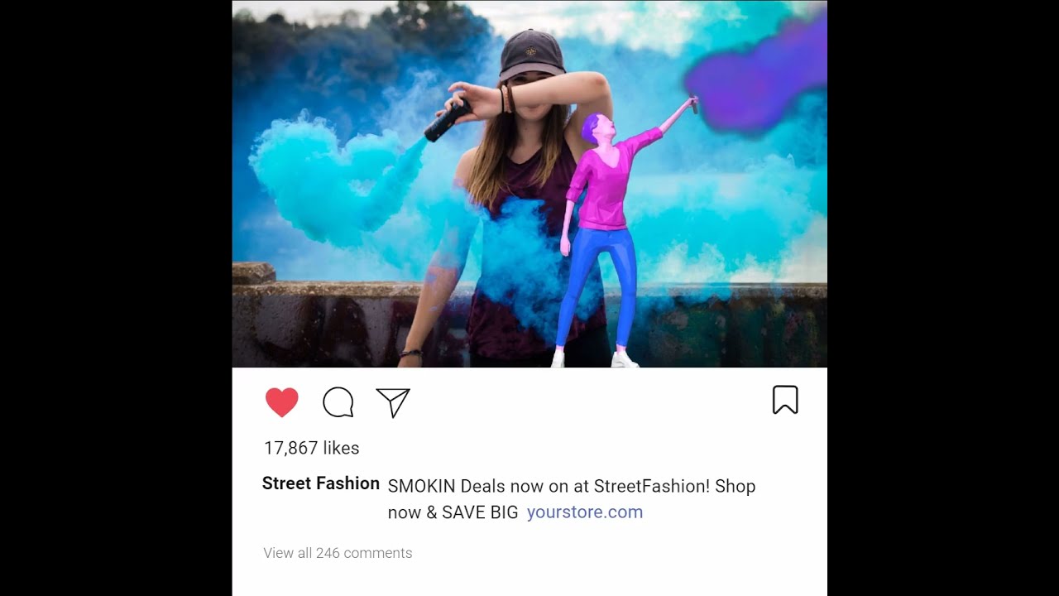View the 17,867 likes list

(311, 448)
